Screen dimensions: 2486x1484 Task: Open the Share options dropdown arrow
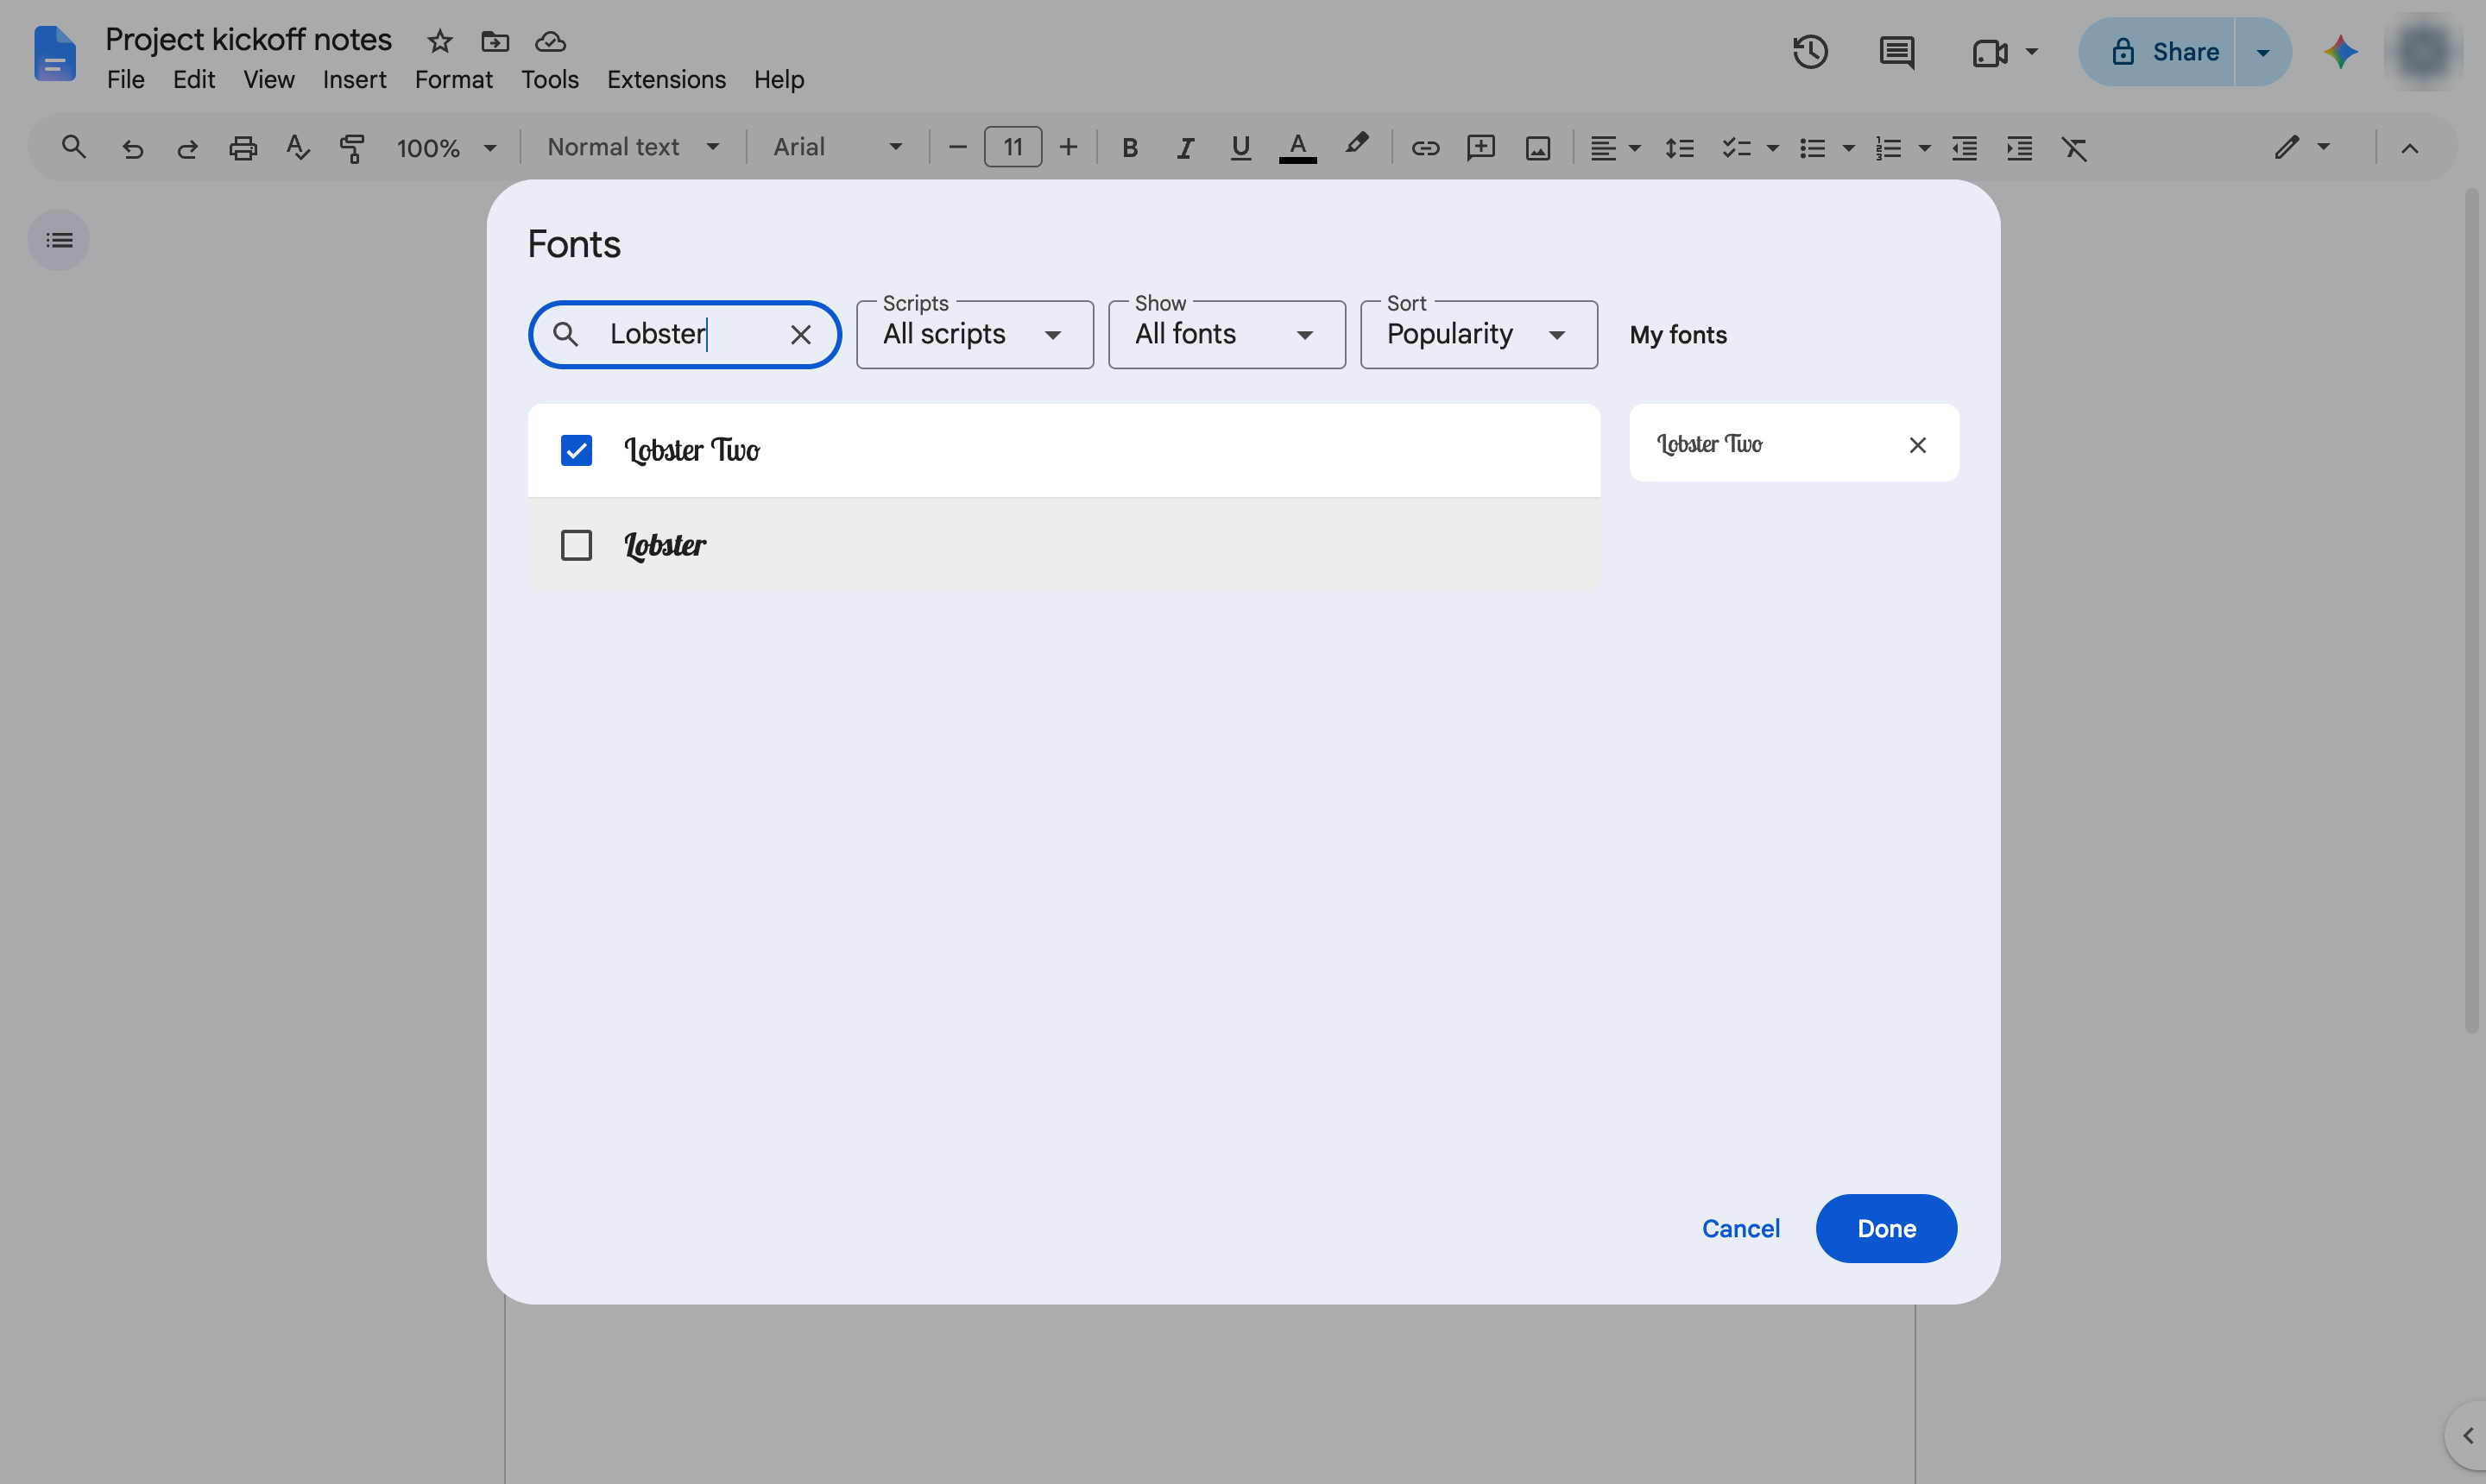[2263, 52]
